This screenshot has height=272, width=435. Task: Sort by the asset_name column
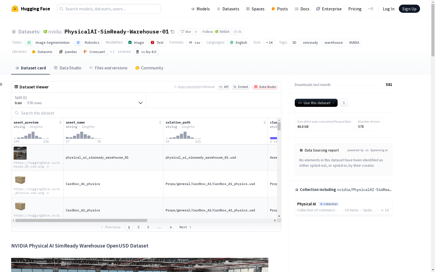click(x=160, y=122)
